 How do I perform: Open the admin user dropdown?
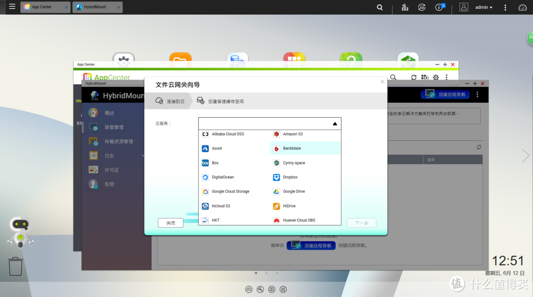click(x=484, y=7)
